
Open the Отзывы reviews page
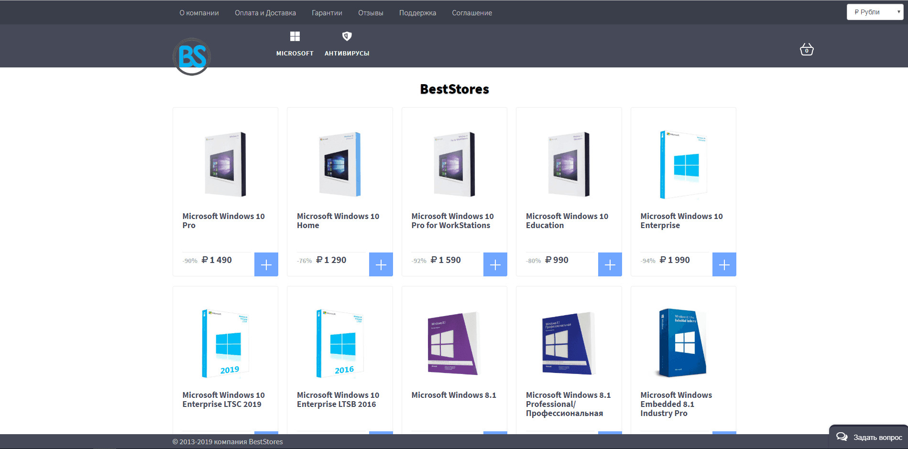tap(371, 13)
